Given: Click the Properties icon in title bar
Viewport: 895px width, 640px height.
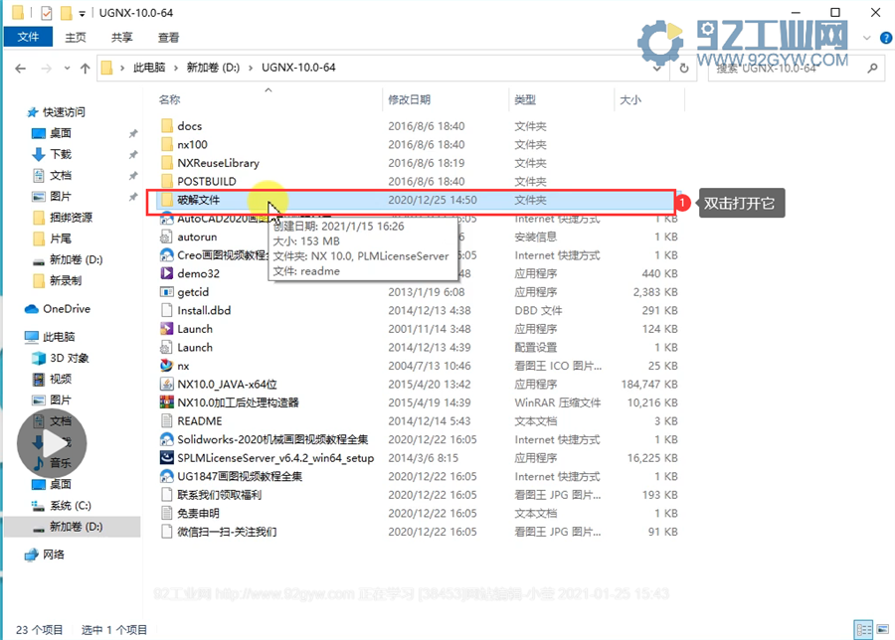Looking at the screenshot, I should tap(46, 13).
